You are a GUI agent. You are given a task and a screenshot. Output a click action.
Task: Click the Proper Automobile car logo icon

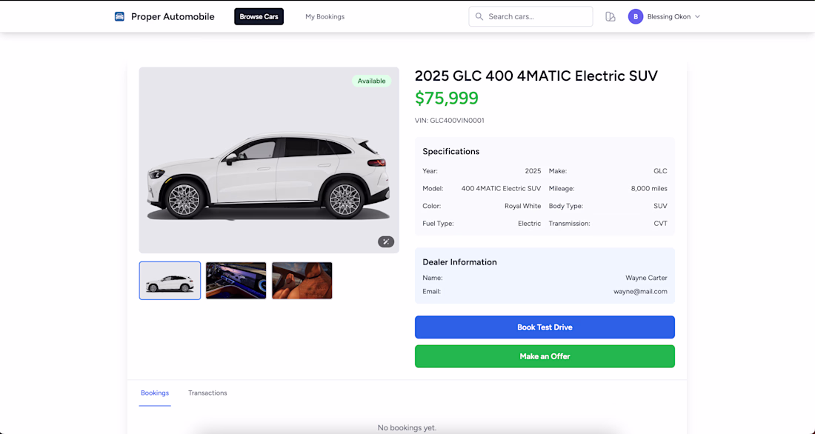[x=119, y=16]
